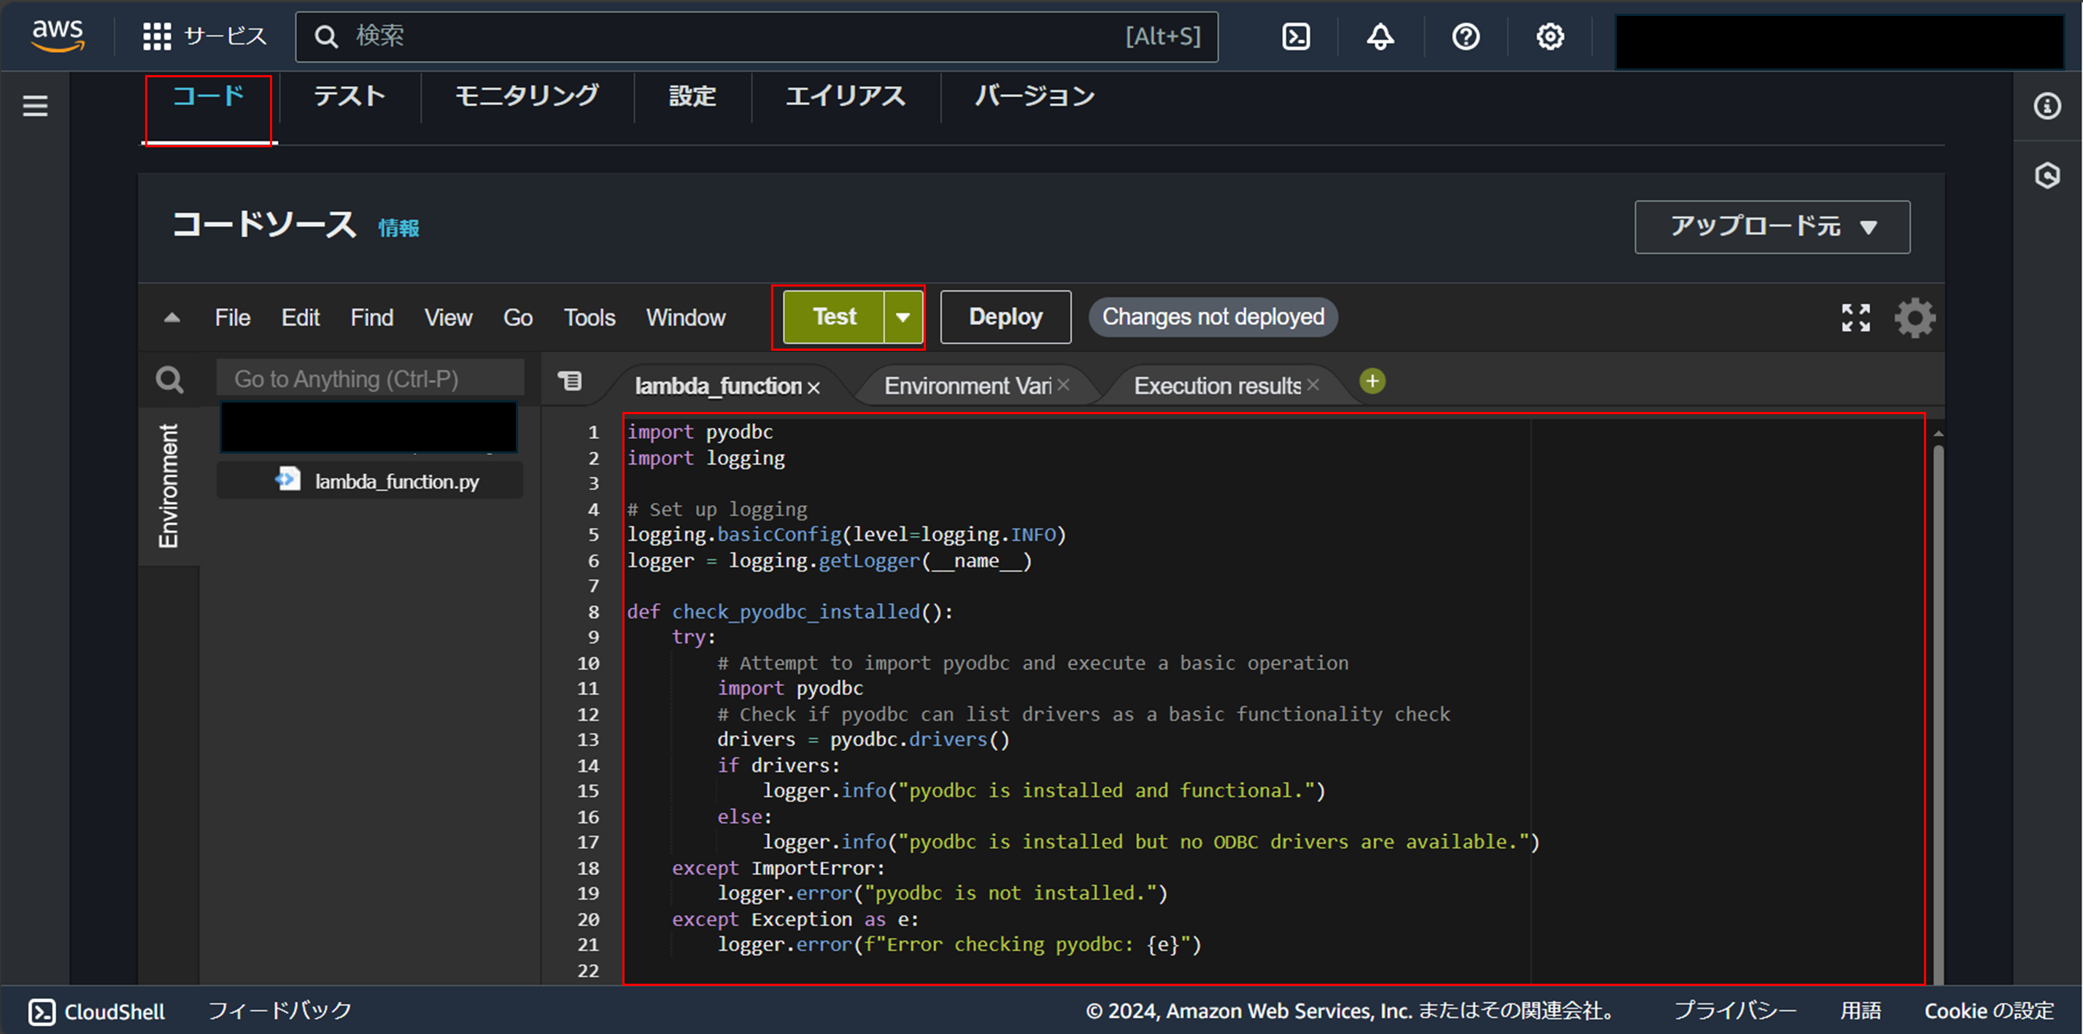Open the info panel icon on right edge
This screenshot has width=2083, height=1034.
[2047, 106]
